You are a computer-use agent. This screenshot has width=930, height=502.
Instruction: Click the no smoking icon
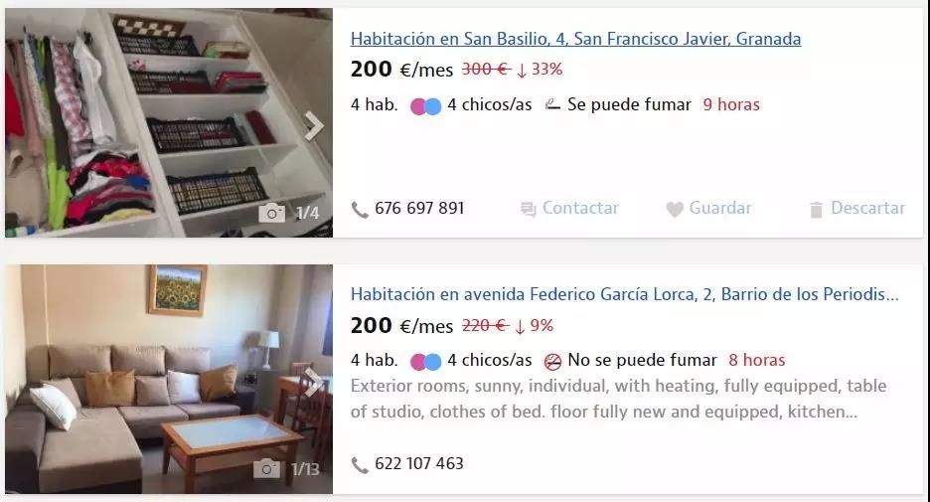click(552, 361)
